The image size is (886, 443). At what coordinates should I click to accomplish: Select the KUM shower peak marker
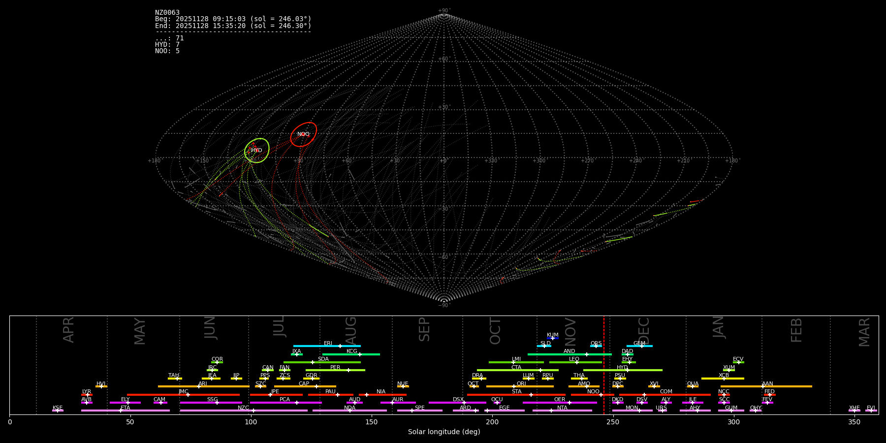tap(553, 338)
